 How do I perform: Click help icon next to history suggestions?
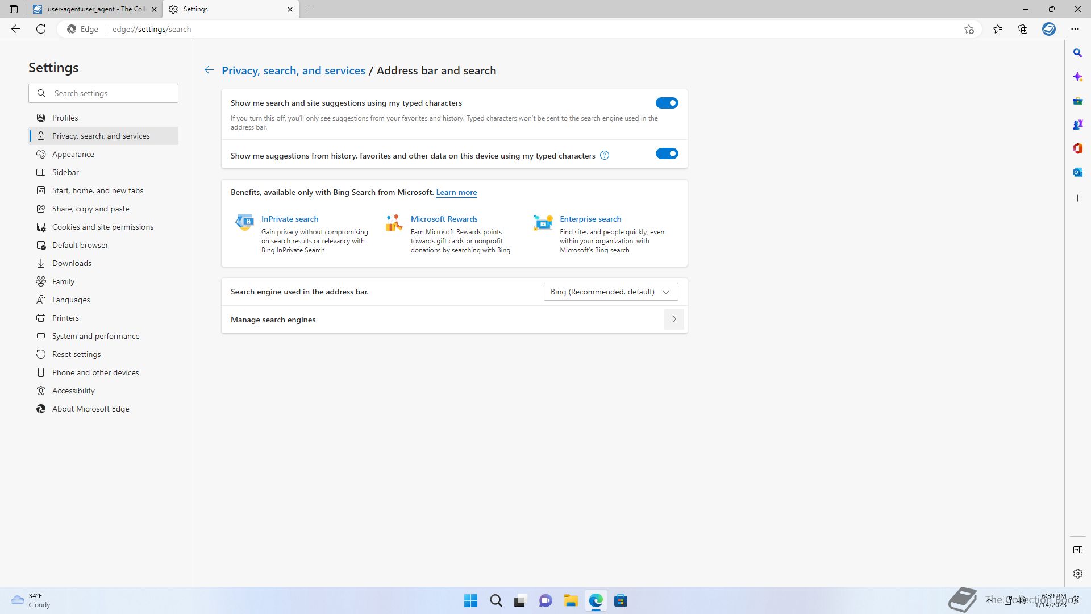pyautogui.click(x=605, y=155)
